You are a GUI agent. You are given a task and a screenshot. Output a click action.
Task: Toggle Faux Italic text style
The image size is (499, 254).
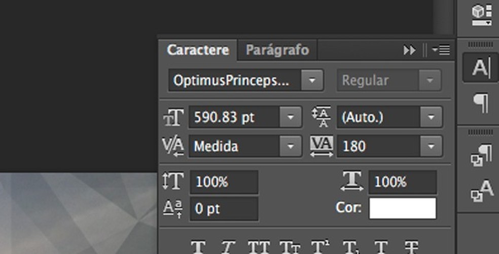tap(227, 248)
